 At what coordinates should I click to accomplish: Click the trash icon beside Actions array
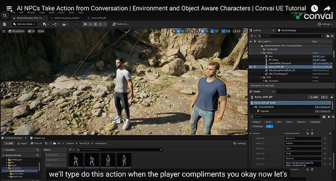[x=312, y=133]
